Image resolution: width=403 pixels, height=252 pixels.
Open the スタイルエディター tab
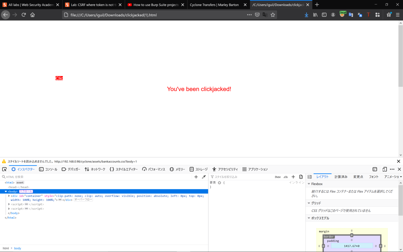tap(124, 169)
